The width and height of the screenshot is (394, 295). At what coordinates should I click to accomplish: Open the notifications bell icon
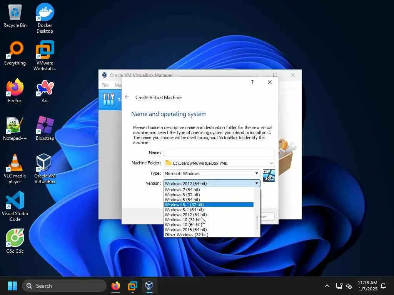click(x=384, y=286)
